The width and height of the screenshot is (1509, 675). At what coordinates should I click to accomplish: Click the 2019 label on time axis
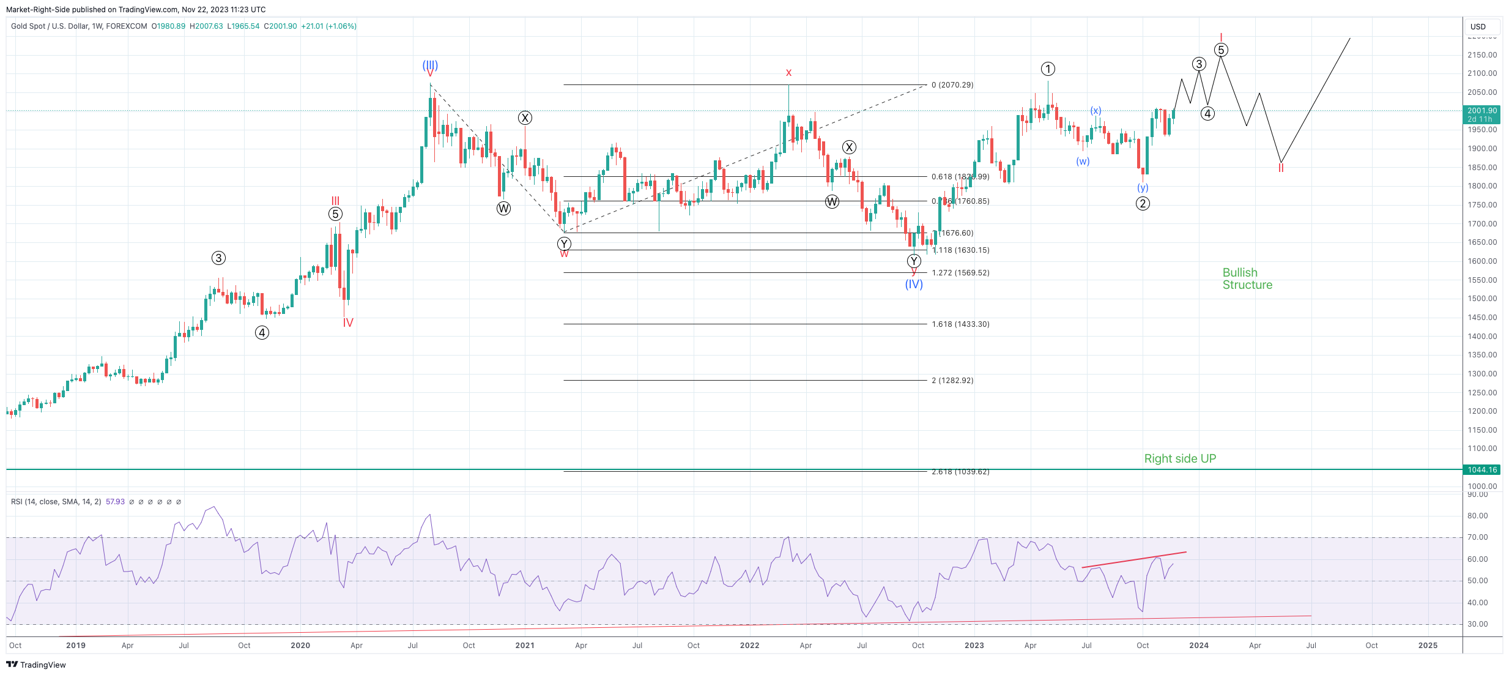(x=76, y=646)
